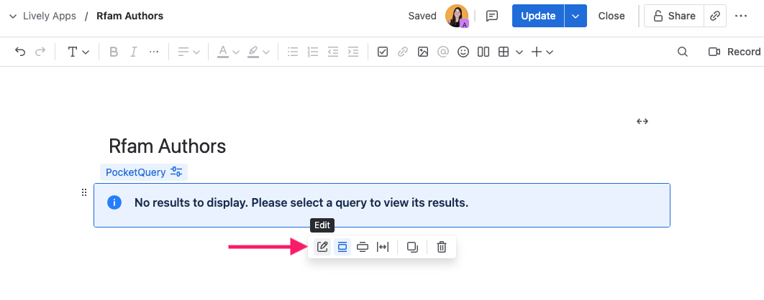Image resolution: width=764 pixels, height=300 pixels.
Task: Open find and replace magnifier
Action: 683,52
